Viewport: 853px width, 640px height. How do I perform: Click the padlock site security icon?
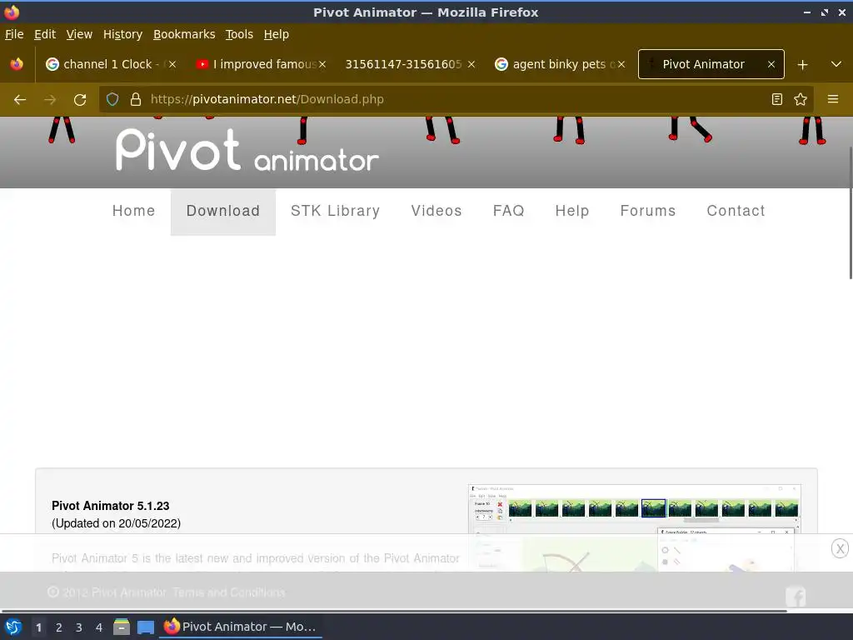[136, 99]
